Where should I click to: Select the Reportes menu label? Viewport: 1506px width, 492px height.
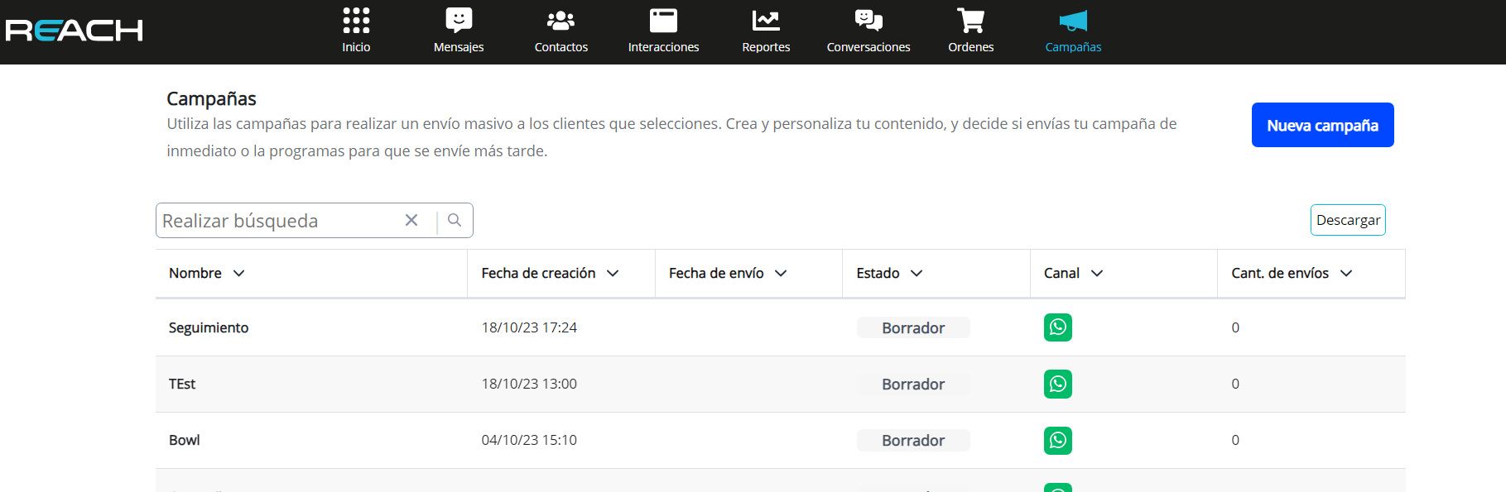click(x=766, y=47)
